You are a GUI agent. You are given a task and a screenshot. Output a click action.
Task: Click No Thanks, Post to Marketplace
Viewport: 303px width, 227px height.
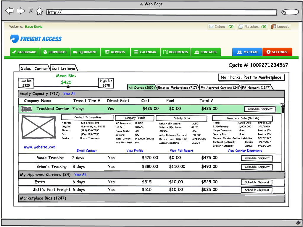(x=251, y=77)
